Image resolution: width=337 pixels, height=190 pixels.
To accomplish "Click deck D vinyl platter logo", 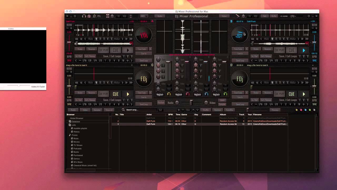I will [x=240, y=79].
